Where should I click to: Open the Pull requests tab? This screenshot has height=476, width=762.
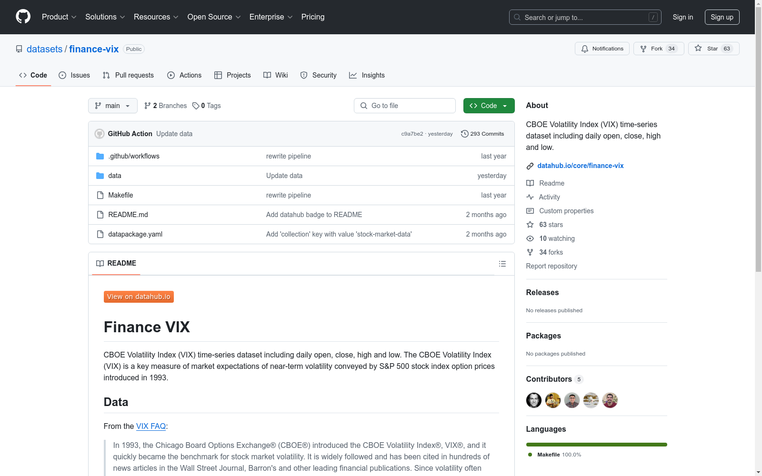(x=128, y=75)
